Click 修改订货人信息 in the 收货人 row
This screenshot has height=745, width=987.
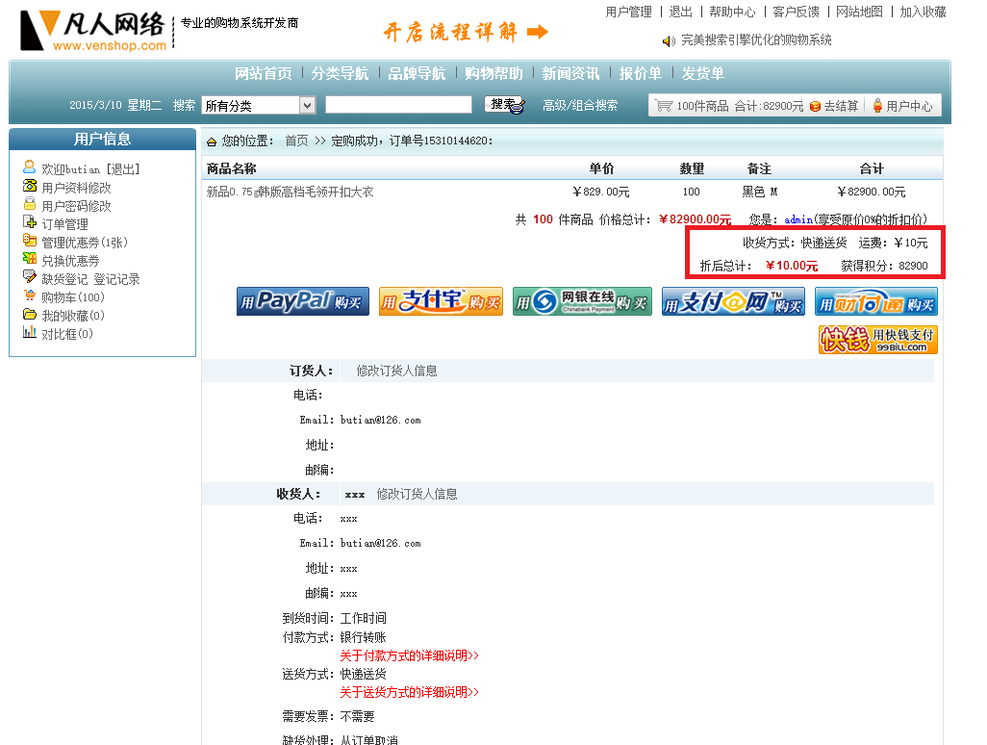pos(417,495)
